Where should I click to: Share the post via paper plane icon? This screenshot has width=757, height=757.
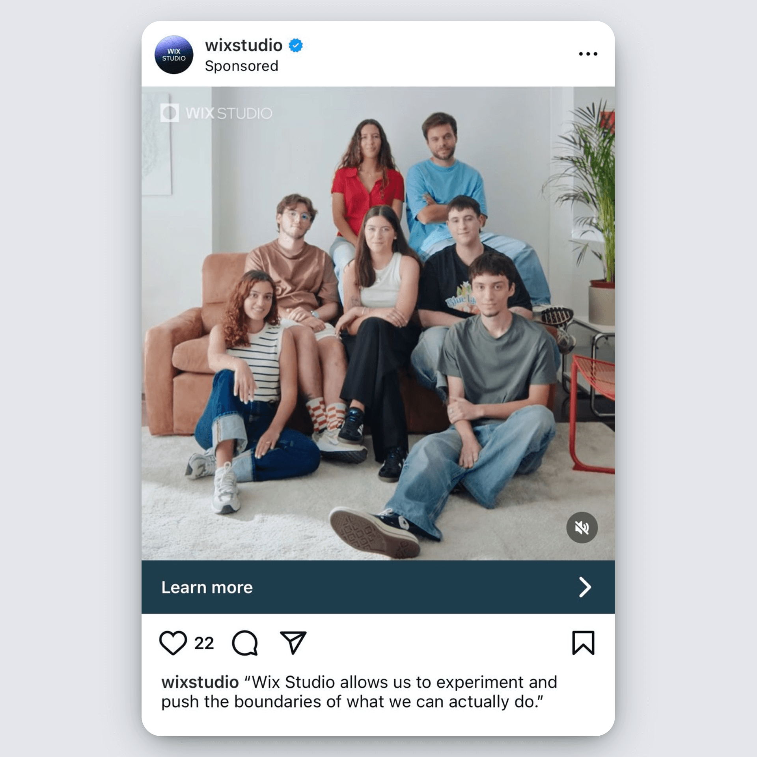pos(293,642)
